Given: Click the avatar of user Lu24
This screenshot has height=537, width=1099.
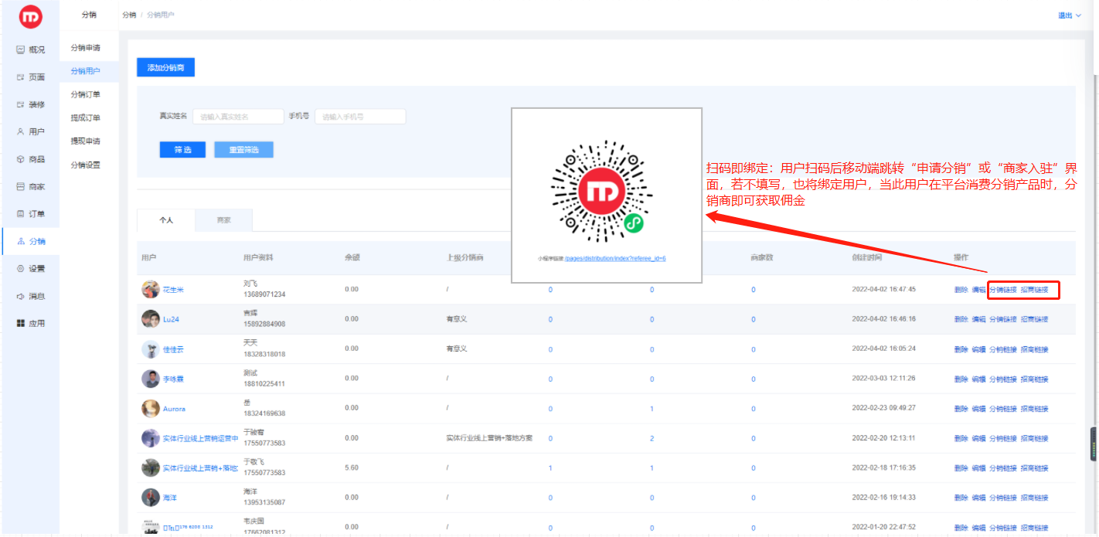Looking at the screenshot, I should tap(151, 319).
